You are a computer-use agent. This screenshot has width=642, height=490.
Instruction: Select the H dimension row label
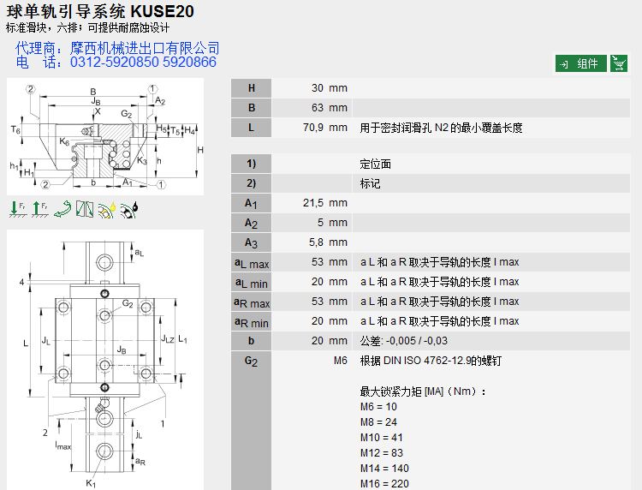click(251, 88)
